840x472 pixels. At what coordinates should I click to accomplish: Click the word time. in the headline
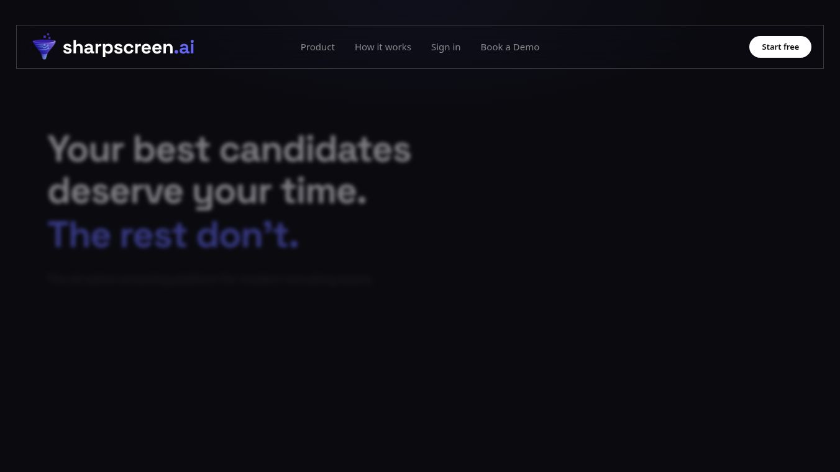[324, 191]
